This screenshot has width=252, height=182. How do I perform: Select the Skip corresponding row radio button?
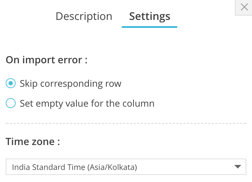tap(11, 84)
